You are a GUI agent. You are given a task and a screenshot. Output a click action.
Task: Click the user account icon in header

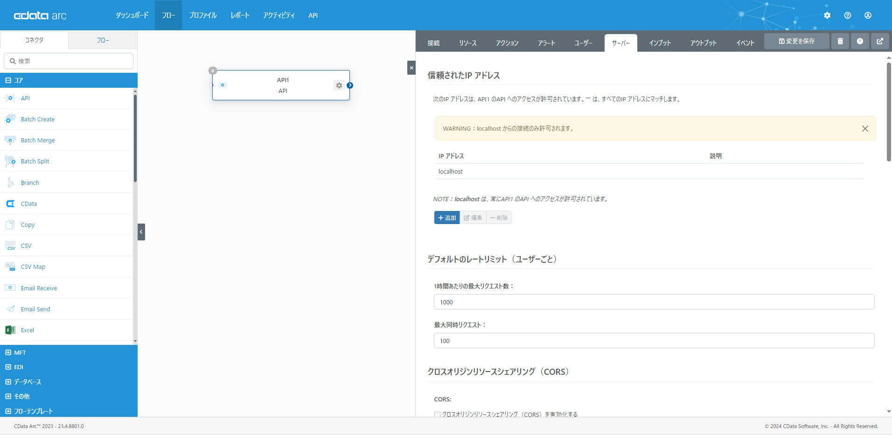point(868,15)
